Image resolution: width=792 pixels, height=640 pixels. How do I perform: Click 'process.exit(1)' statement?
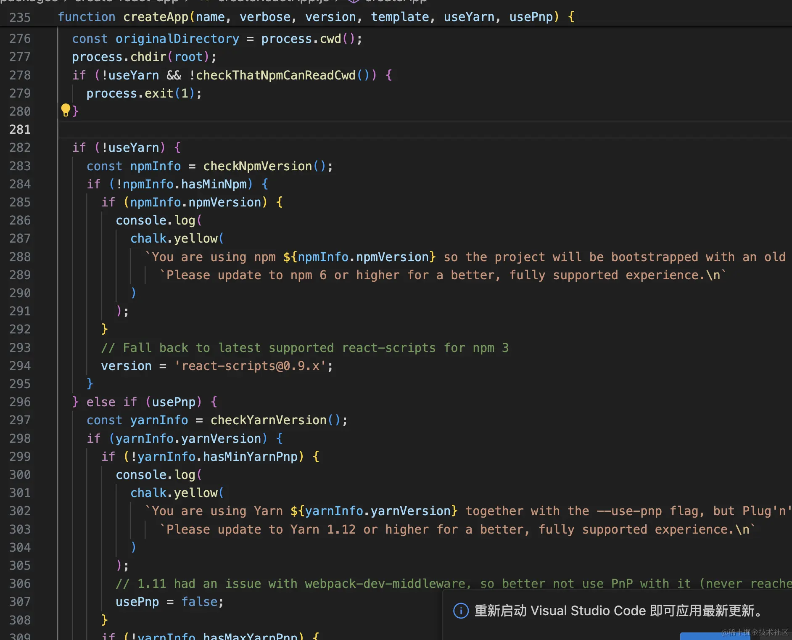(x=144, y=93)
